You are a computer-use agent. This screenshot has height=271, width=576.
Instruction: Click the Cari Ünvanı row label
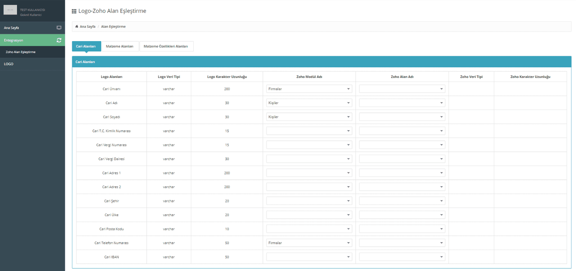(112, 89)
